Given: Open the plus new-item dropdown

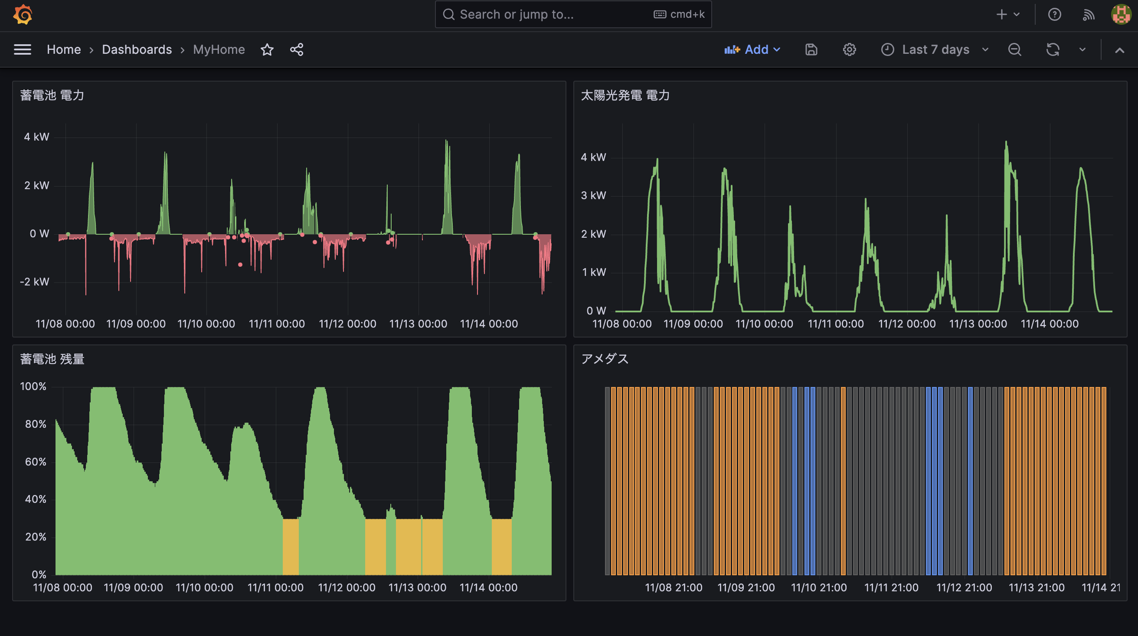Looking at the screenshot, I should click(x=1007, y=15).
